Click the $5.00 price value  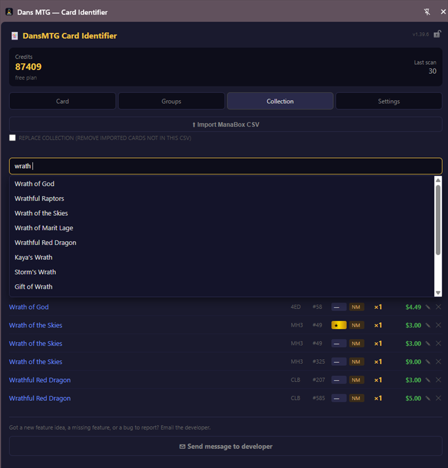(413, 398)
